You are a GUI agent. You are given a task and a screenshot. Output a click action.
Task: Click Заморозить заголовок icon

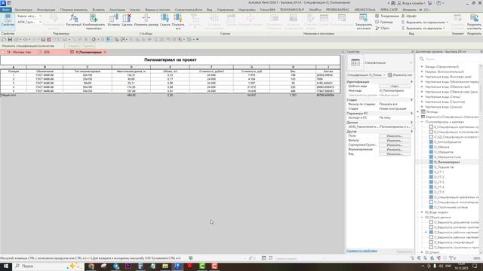pyautogui.click(x=364, y=18)
